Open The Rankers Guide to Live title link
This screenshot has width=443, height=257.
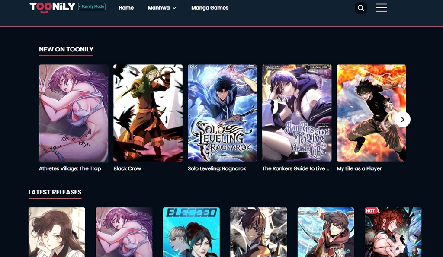point(296,168)
